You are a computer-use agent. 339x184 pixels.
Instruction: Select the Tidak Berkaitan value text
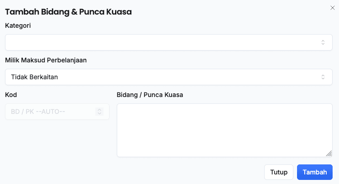click(x=34, y=77)
